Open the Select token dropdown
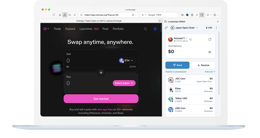The image size is (260, 138). (124, 83)
